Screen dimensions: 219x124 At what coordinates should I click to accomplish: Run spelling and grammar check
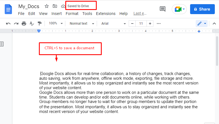tap(32, 24)
